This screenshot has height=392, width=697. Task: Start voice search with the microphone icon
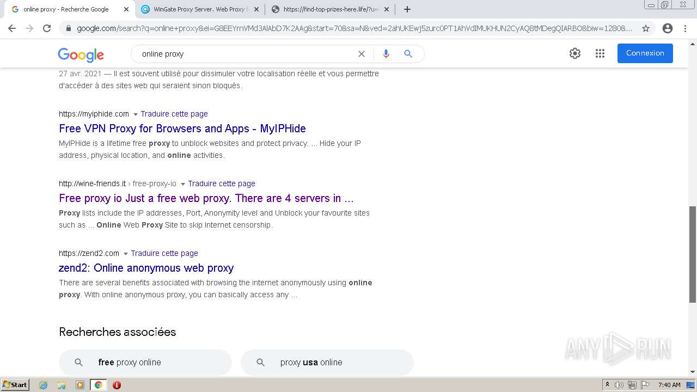pyautogui.click(x=386, y=54)
